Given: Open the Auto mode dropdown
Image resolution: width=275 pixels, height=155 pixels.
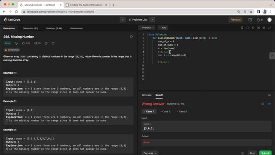Looking at the screenshot, I should click(x=163, y=28).
